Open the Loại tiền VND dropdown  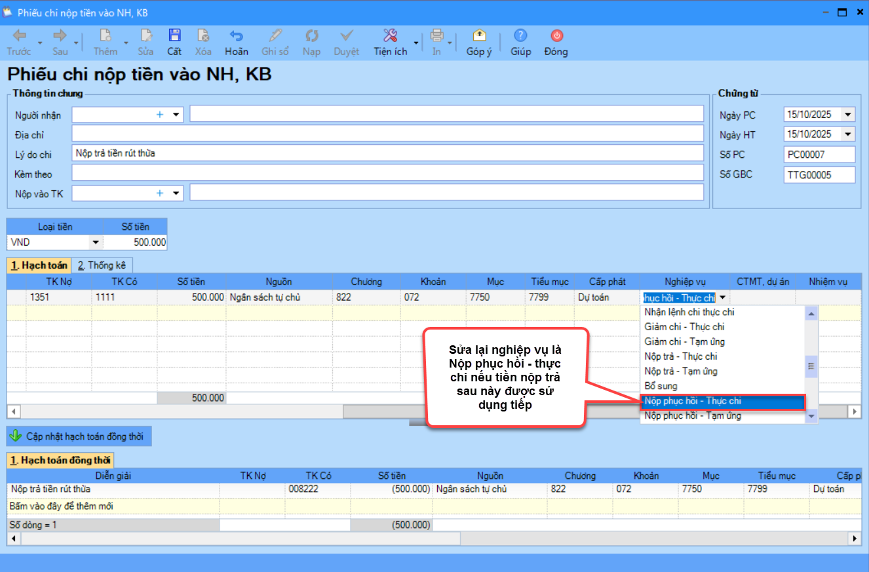(x=96, y=243)
